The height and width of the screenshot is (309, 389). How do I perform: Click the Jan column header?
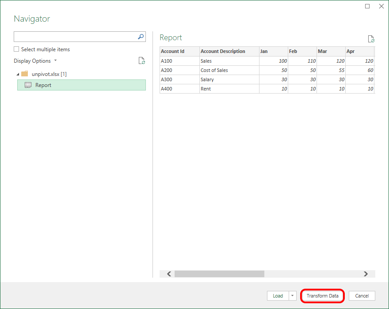coord(273,51)
